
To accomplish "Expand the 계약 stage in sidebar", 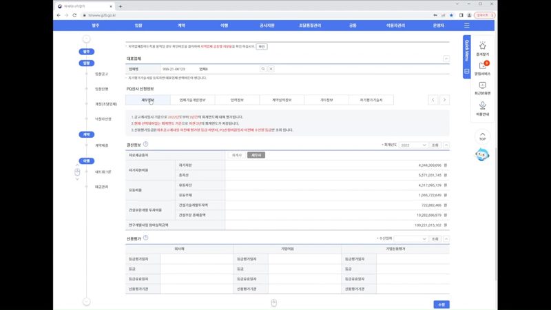I will coord(87,134).
